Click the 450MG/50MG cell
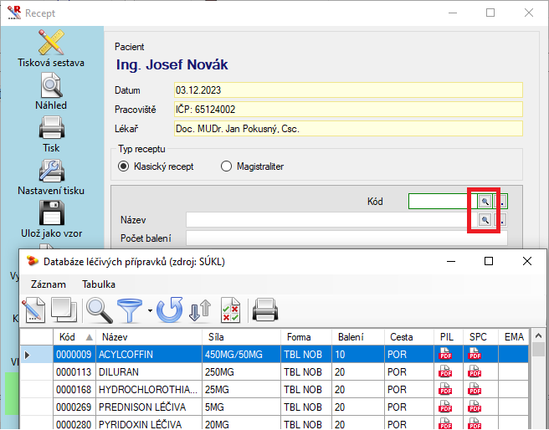 (242, 355)
